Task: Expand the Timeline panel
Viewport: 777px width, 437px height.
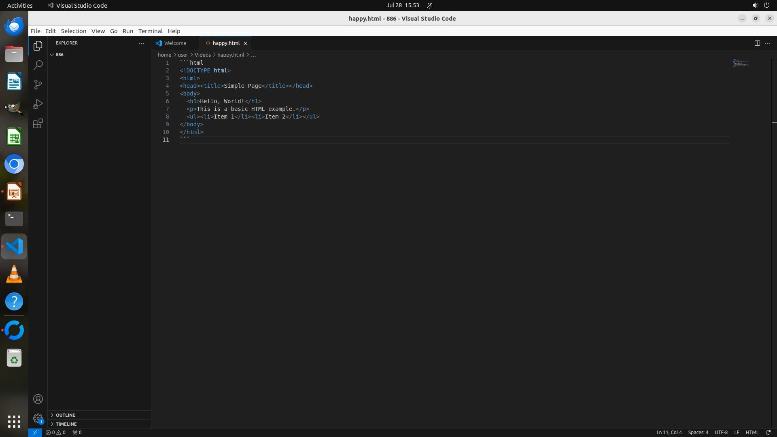Action: click(66, 424)
